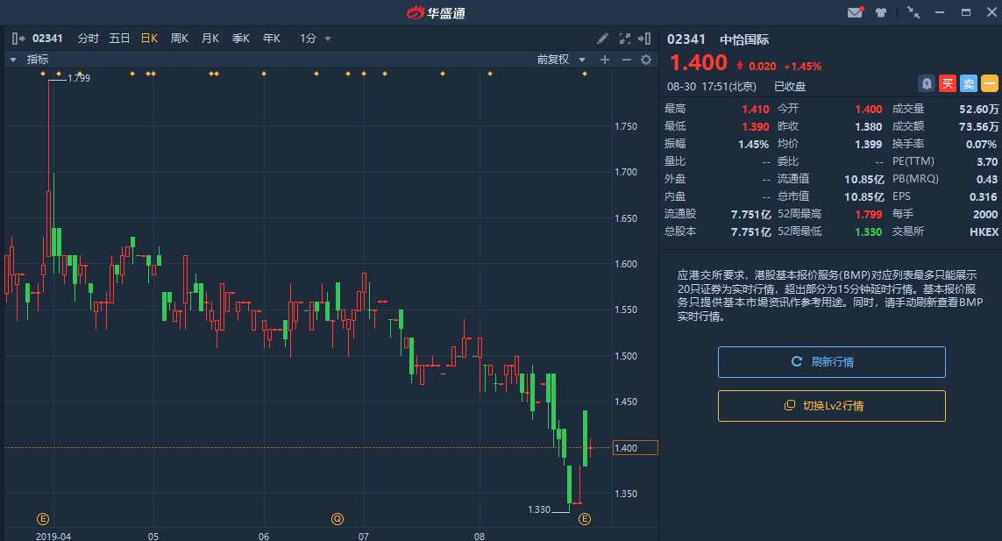
Task: Collapse the right panel with arrow icon
Action: [644, 39]
